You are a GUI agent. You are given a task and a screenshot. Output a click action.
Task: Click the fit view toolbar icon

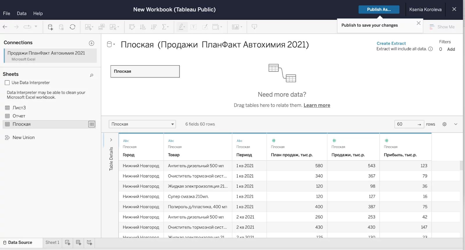tap(216, 27)
